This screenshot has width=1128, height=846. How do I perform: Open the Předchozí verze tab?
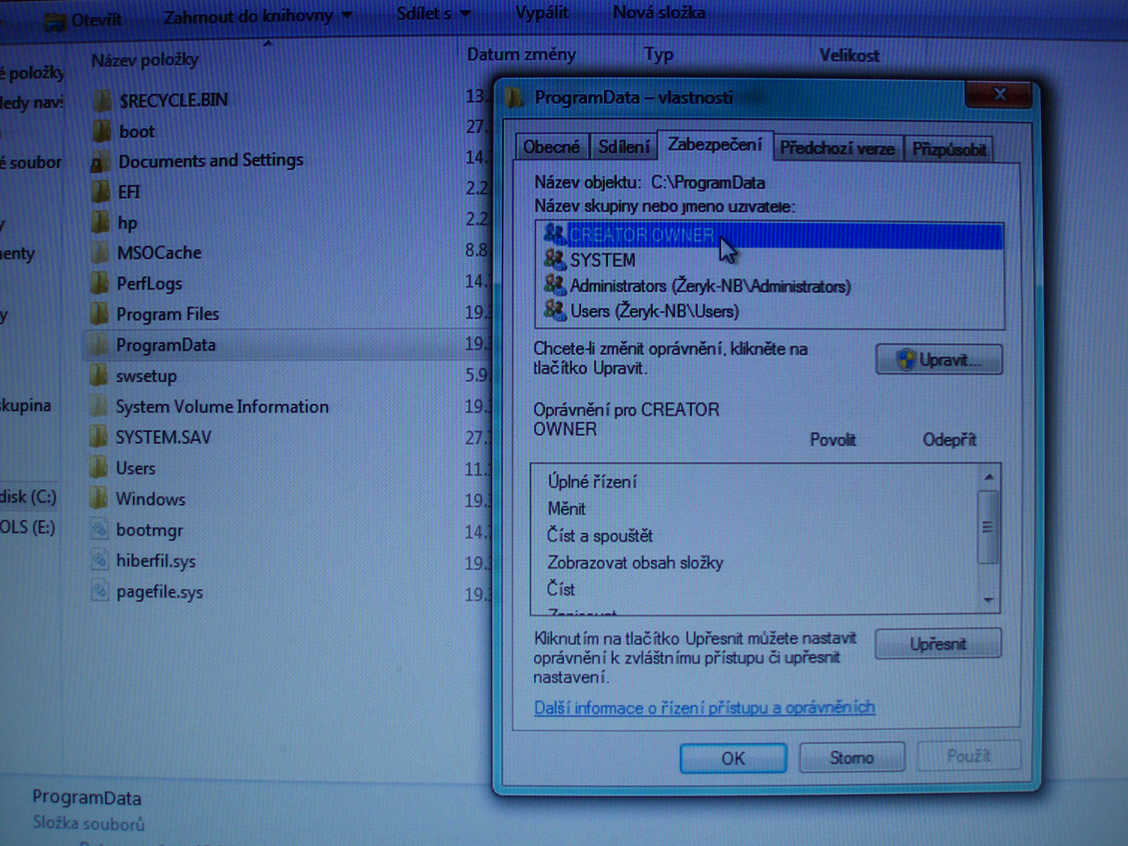pos(837,148)
